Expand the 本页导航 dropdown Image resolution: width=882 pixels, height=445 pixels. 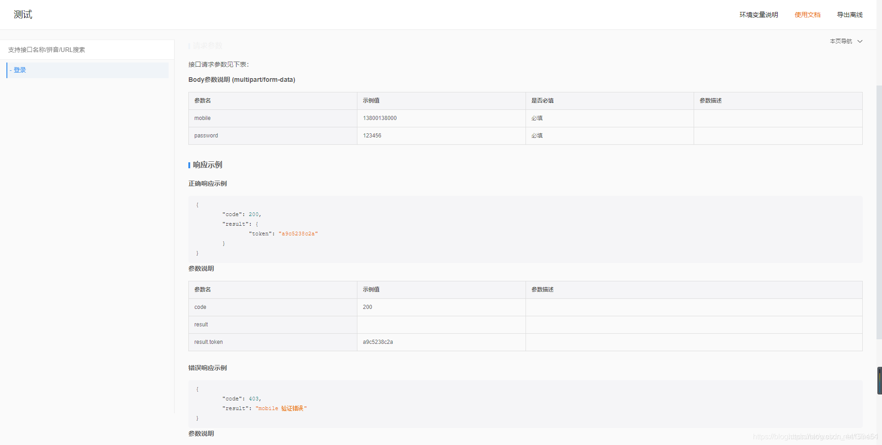846,41
